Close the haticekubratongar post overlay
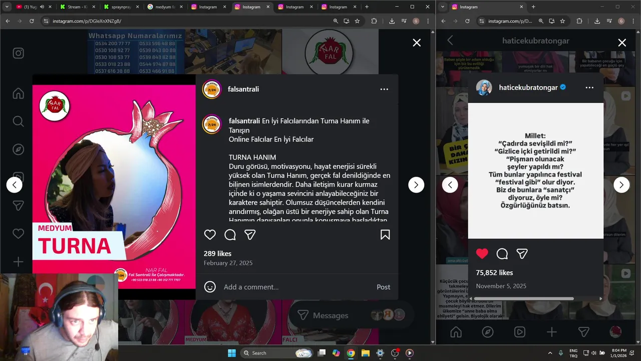The image size is (641, 361). point(622,43)
